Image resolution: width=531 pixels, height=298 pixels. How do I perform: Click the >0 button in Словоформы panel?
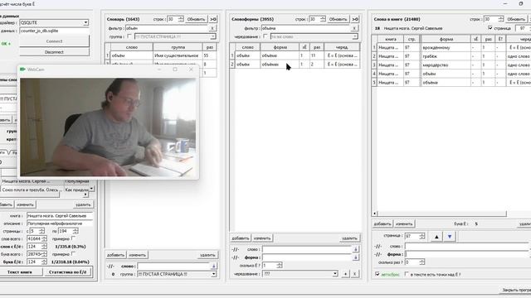coord(355,19)
